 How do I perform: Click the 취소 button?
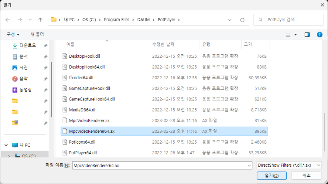[306, 176]
